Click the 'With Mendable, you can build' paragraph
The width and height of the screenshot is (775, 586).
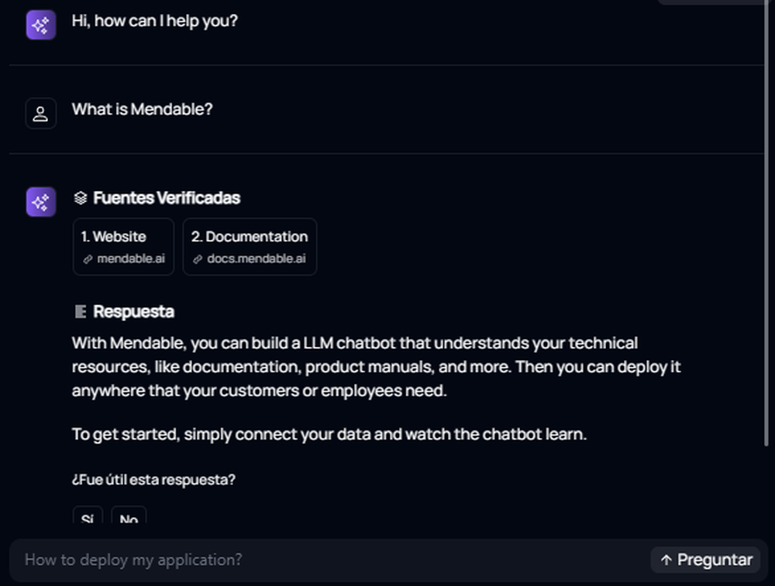[376, 367]
